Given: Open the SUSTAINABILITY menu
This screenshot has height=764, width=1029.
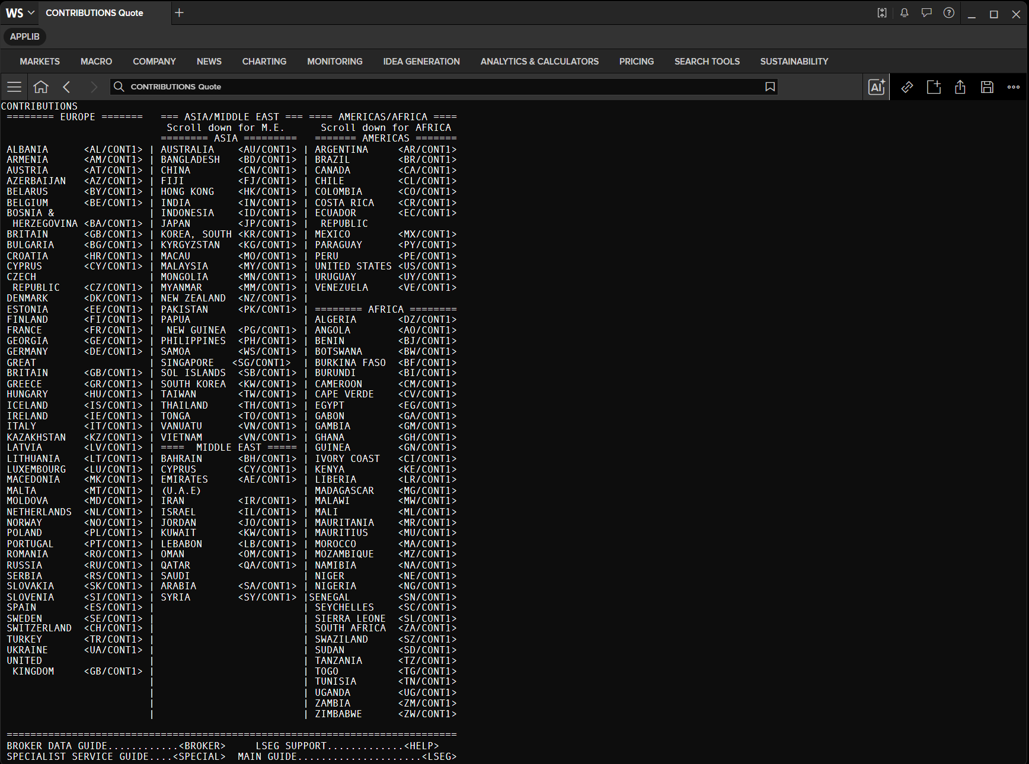Looking at the screenshot, I should click(x=794, y=62).
